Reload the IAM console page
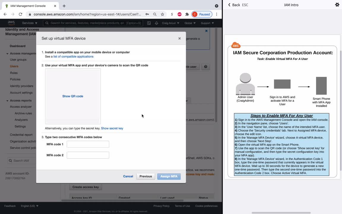Viewport: 342px width, 214px height. click(20, 14)
